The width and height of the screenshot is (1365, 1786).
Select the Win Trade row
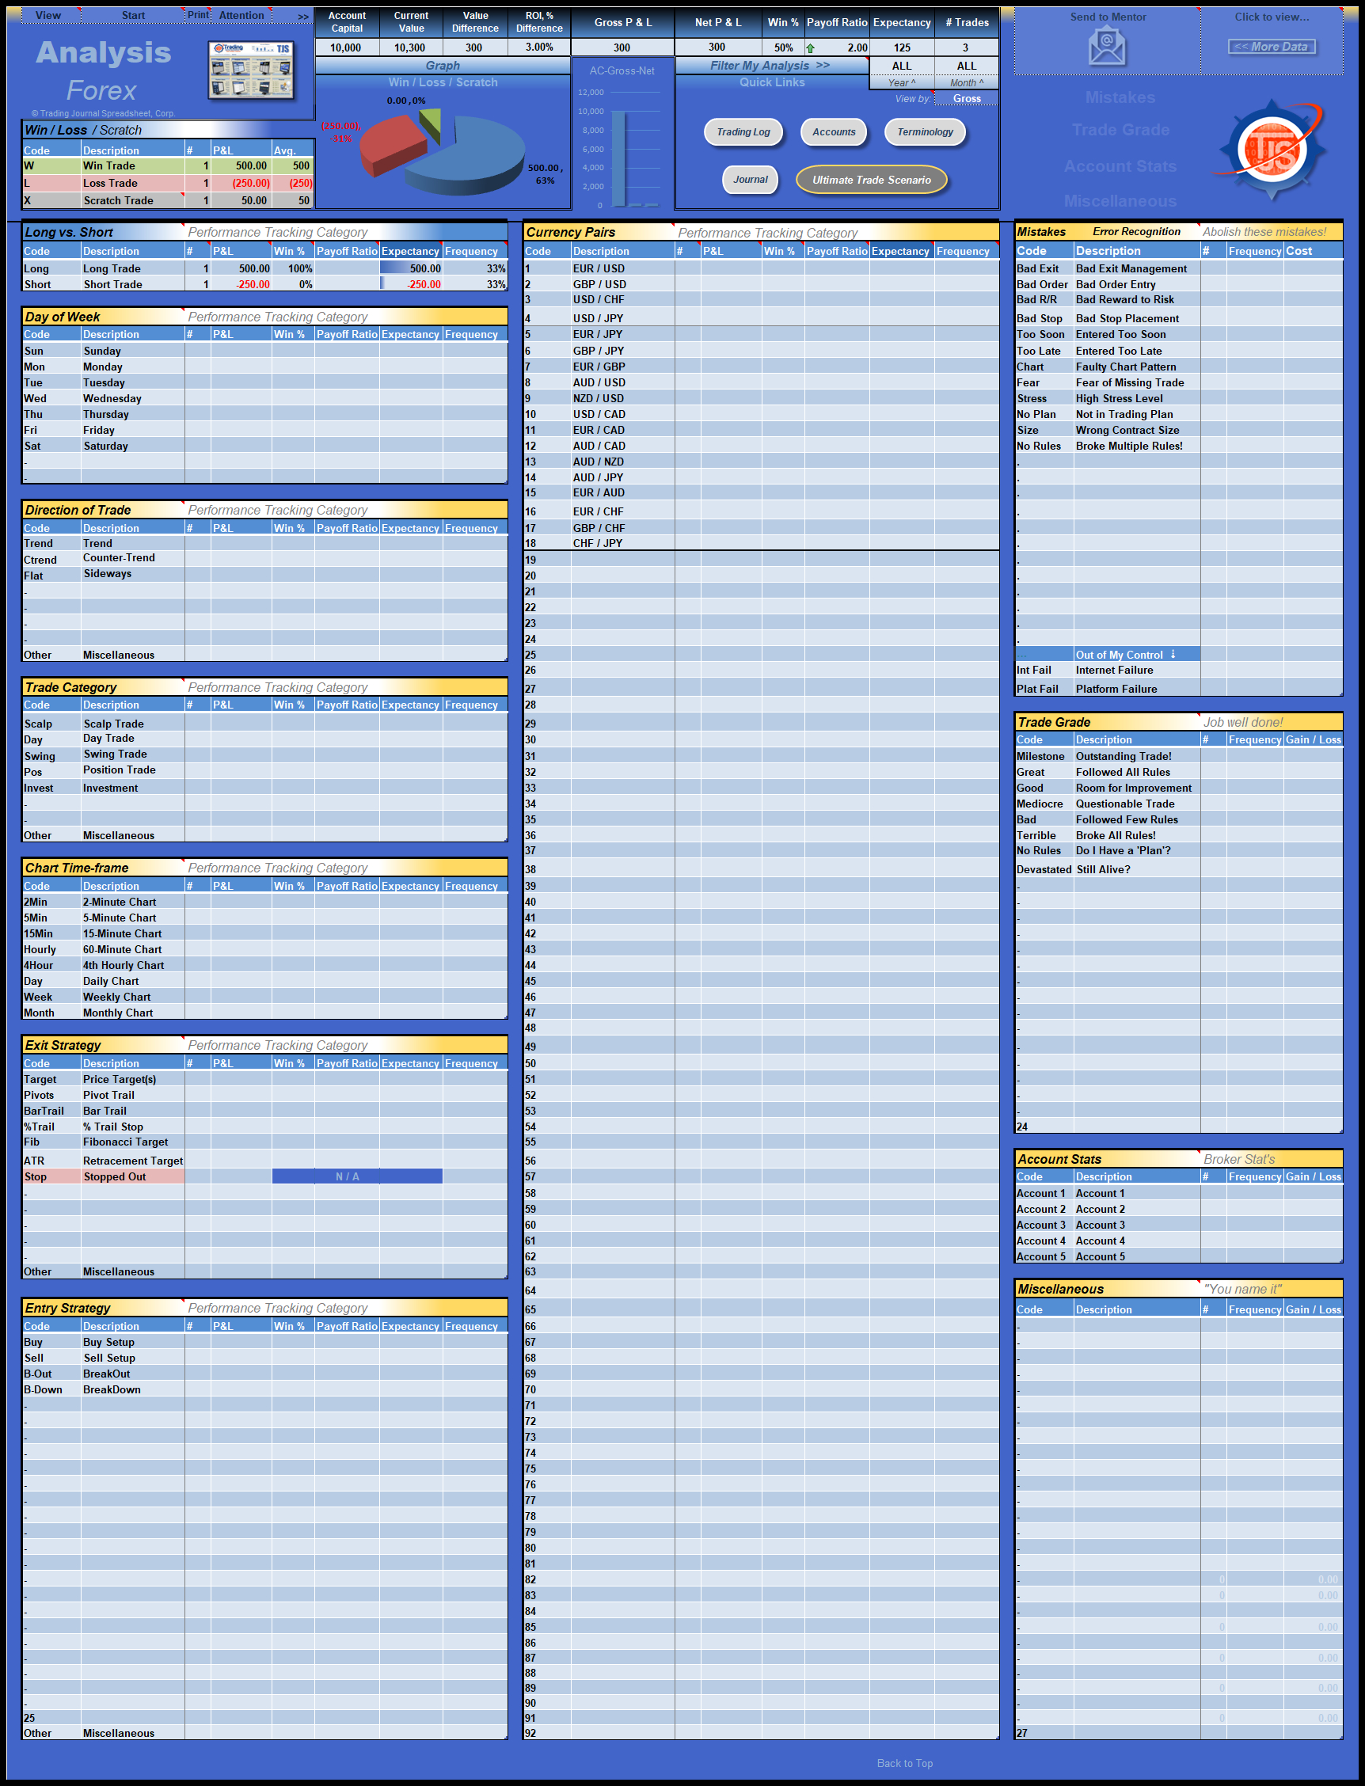pos(167,165)
